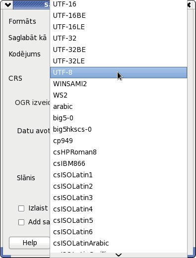This screenshot has width=196, height=258.
Task: Select the arabic encoding option
Action: click(119, 106)
